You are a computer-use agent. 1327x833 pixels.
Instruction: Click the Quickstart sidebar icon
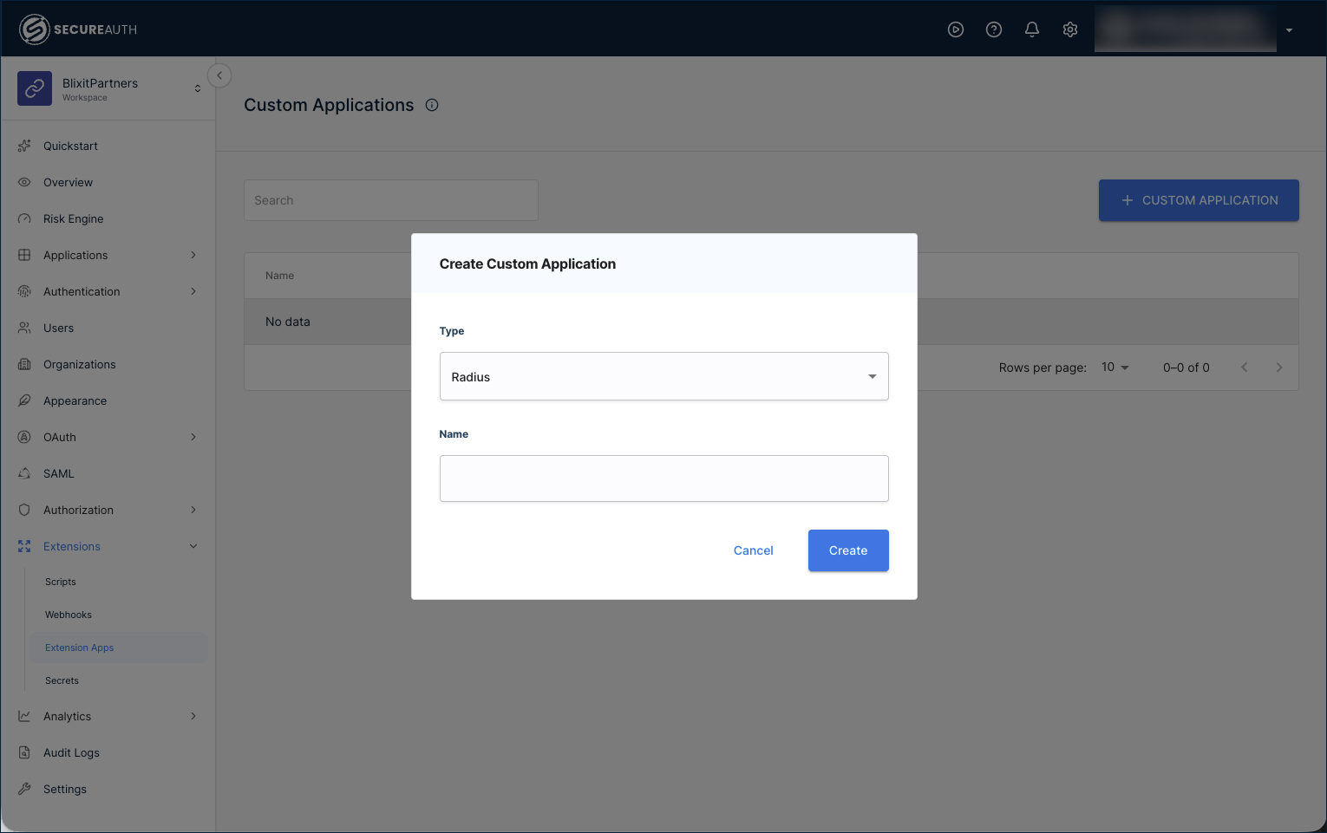coord(24,146)
